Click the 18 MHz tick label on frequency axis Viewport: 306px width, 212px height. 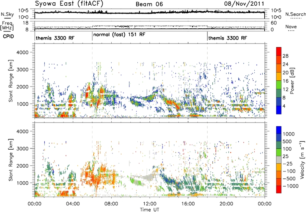pyautogui.click(x=26, y=23)
